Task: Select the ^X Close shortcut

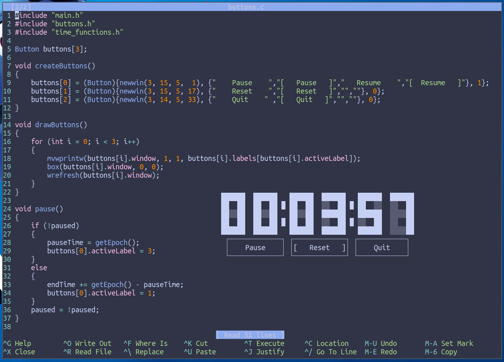Action: pyautogui.click(x=19, y=352)
